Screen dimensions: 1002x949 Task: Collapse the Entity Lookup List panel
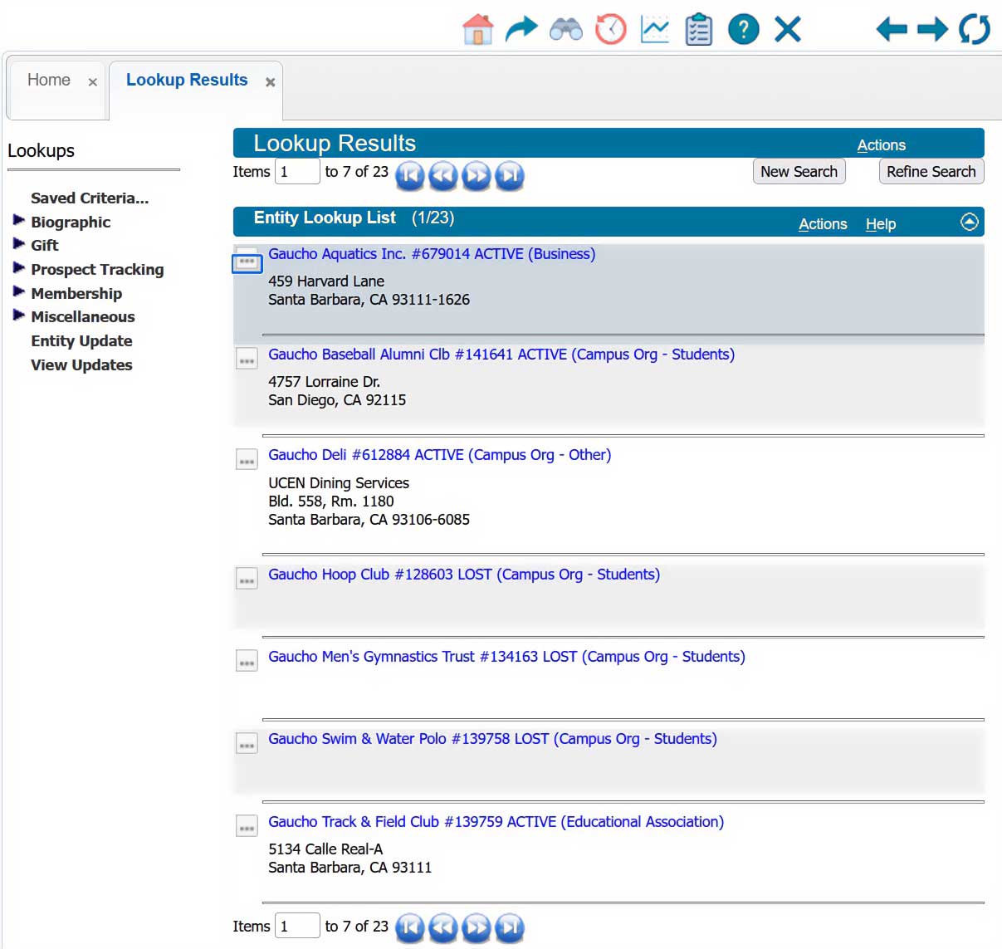pos(969,223)
